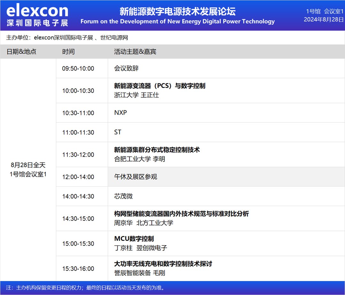This screenshot has height=295, width=345.
Task: Click the time slot 14:30-15:00
Action: pos(78,218)
